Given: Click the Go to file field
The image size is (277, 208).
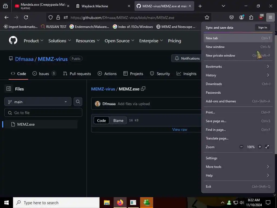Looking at the screenshot, I should click(43, 112).
